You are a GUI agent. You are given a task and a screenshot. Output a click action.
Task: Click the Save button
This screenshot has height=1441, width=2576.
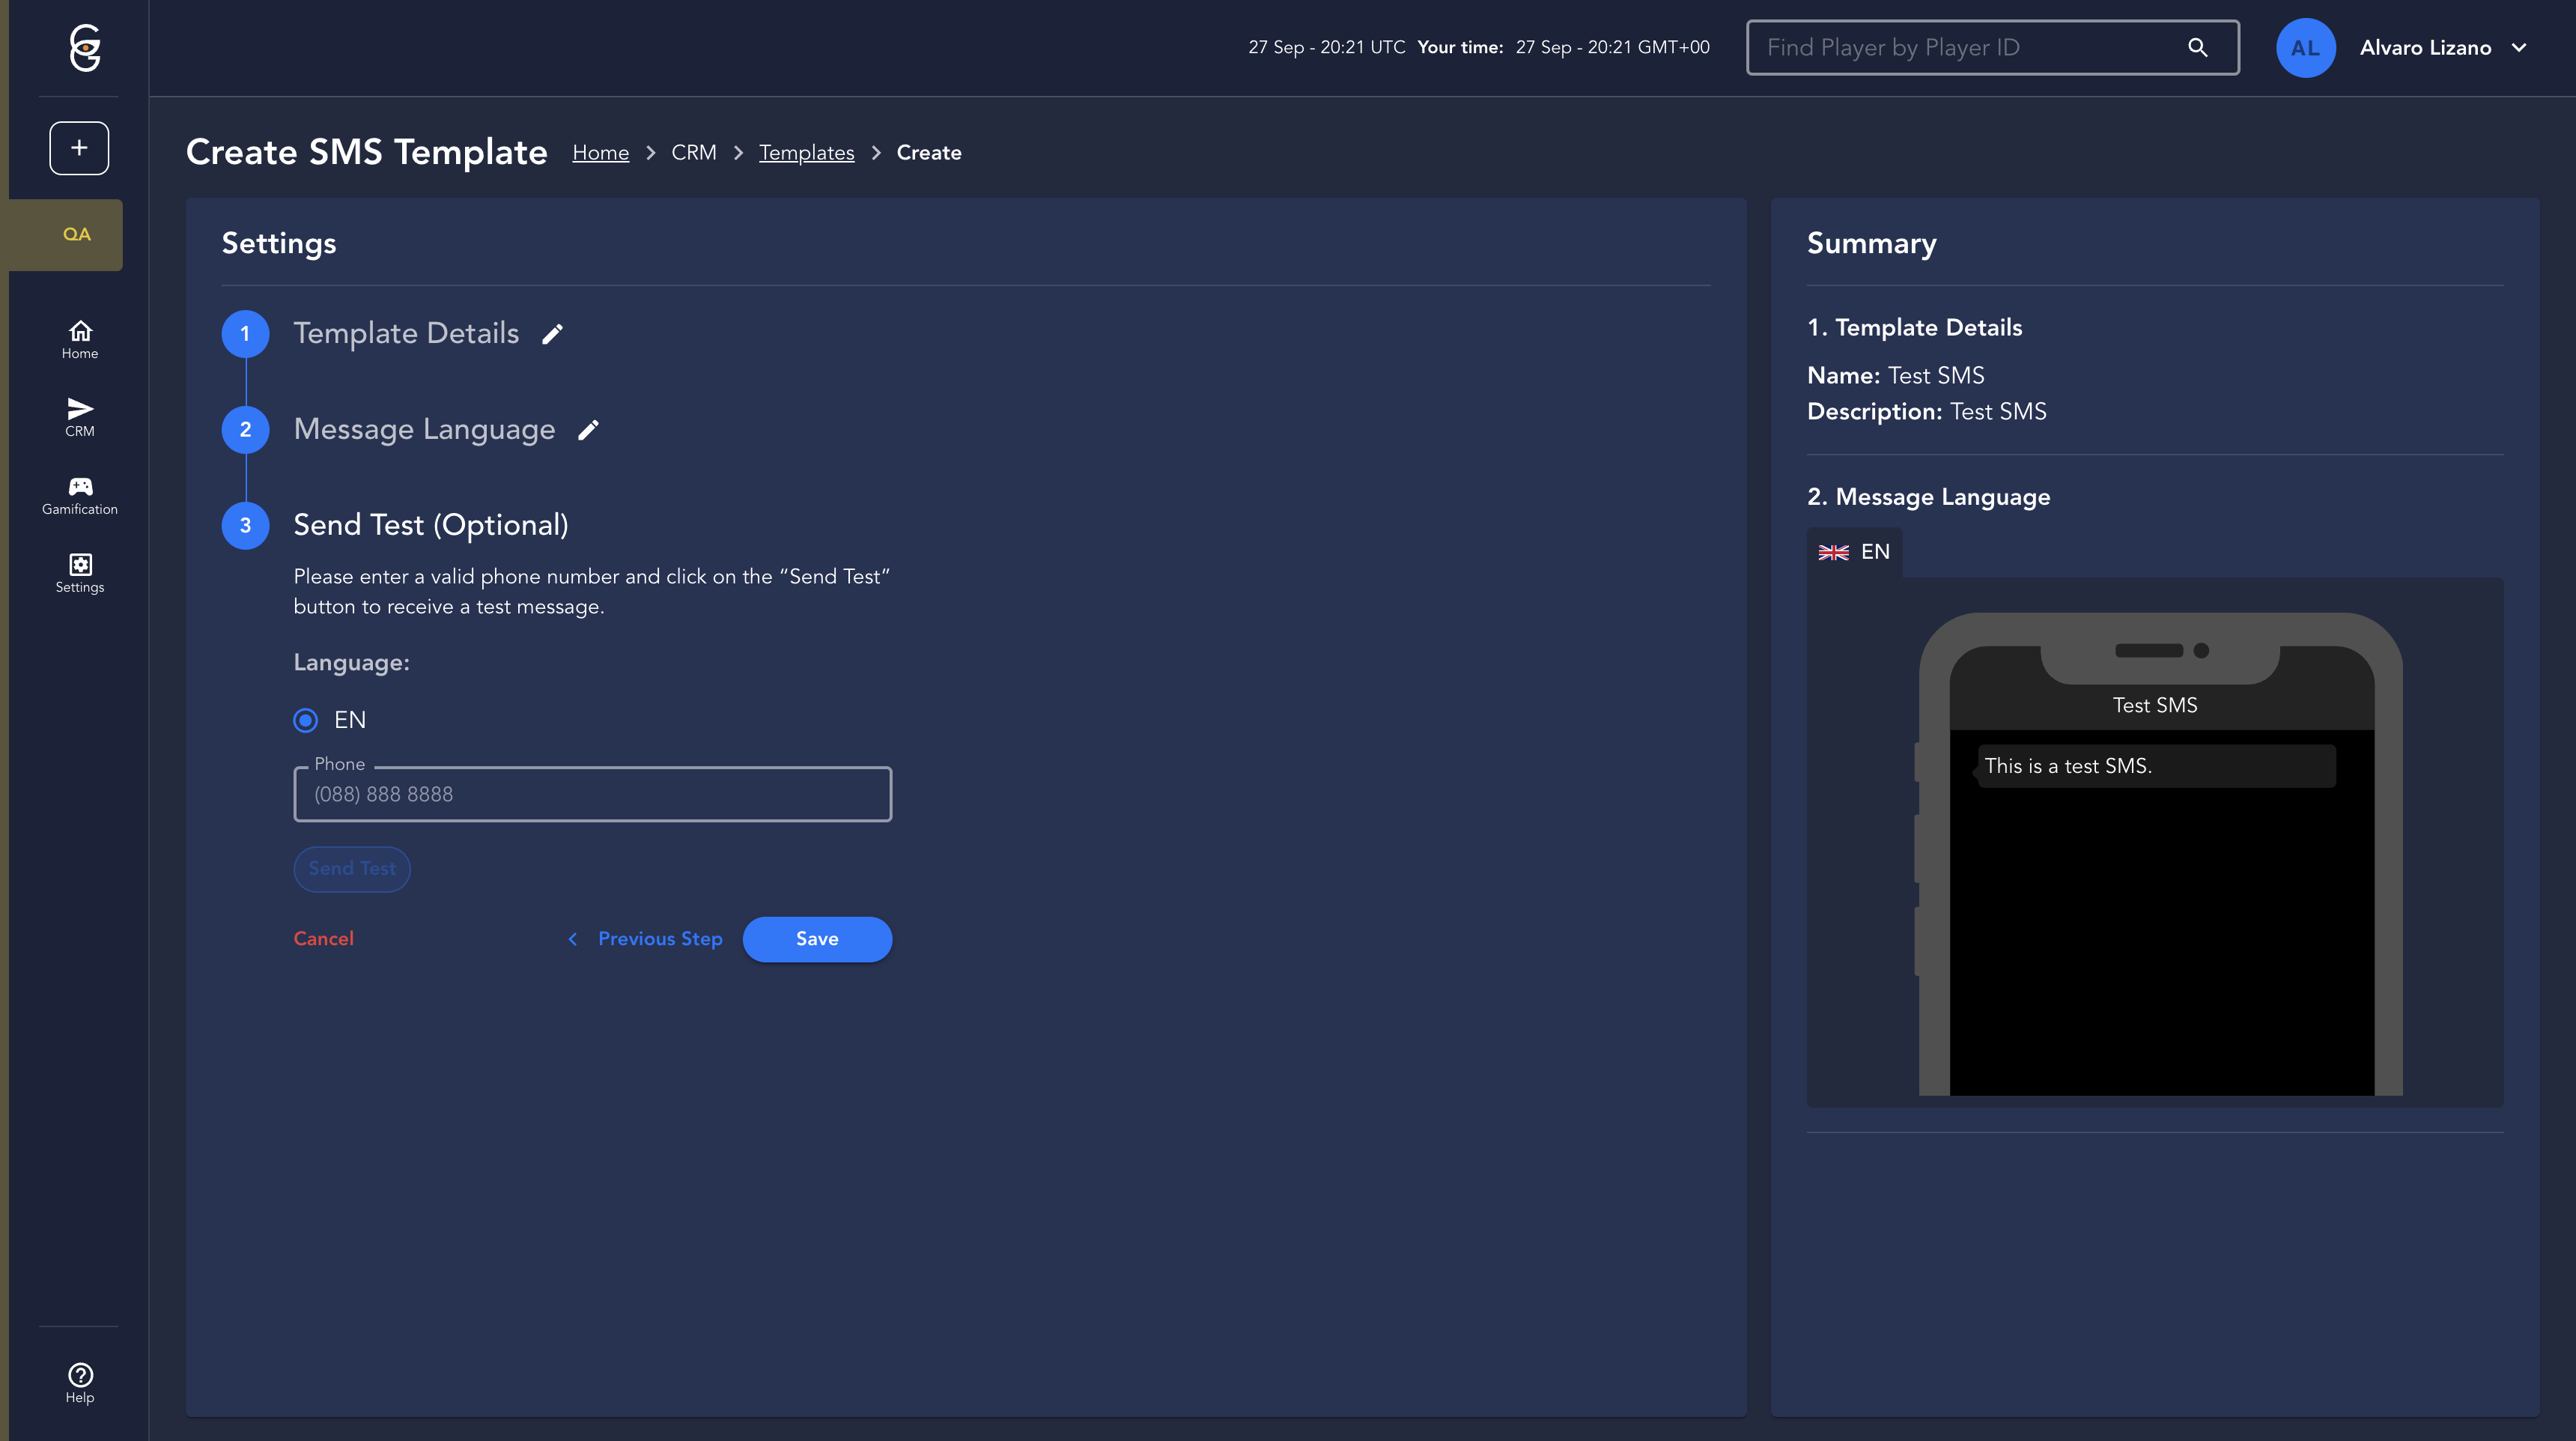[x=817, y=939]
